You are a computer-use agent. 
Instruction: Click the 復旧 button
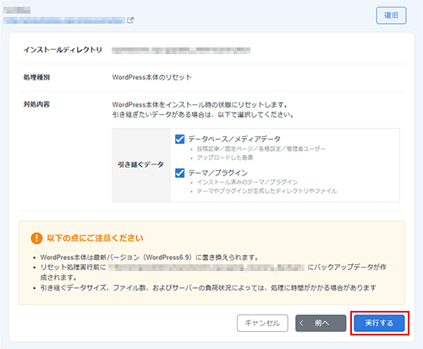tap(391, 15)
